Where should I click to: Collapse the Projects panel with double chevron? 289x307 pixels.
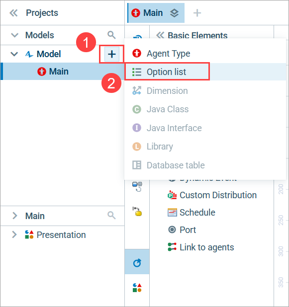(13, 13)
